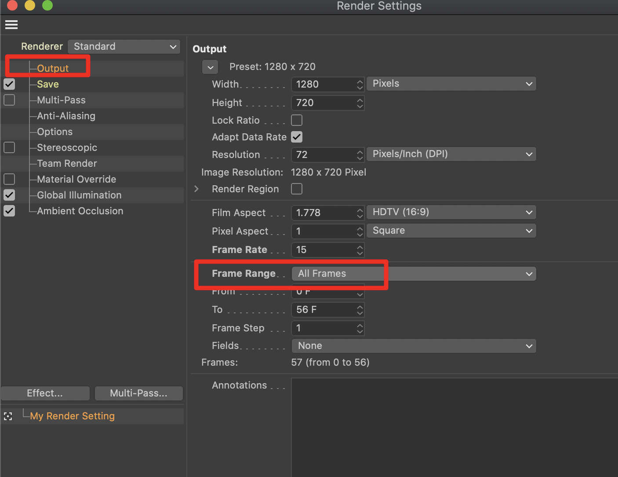Uncheck Adapt Data Rate checkbox
The height and width of the screenshot is (477, 618).
point(297,137)
